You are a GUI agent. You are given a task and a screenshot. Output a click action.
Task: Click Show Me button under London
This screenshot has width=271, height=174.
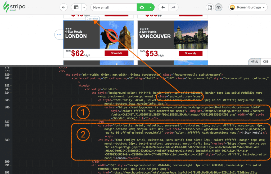(x=116, y=53)
